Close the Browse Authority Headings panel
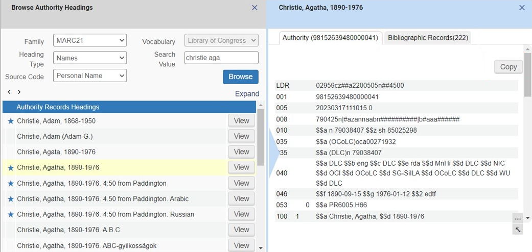Image resolution: width=532 pixels, height=252 pixels. (255, 8)
